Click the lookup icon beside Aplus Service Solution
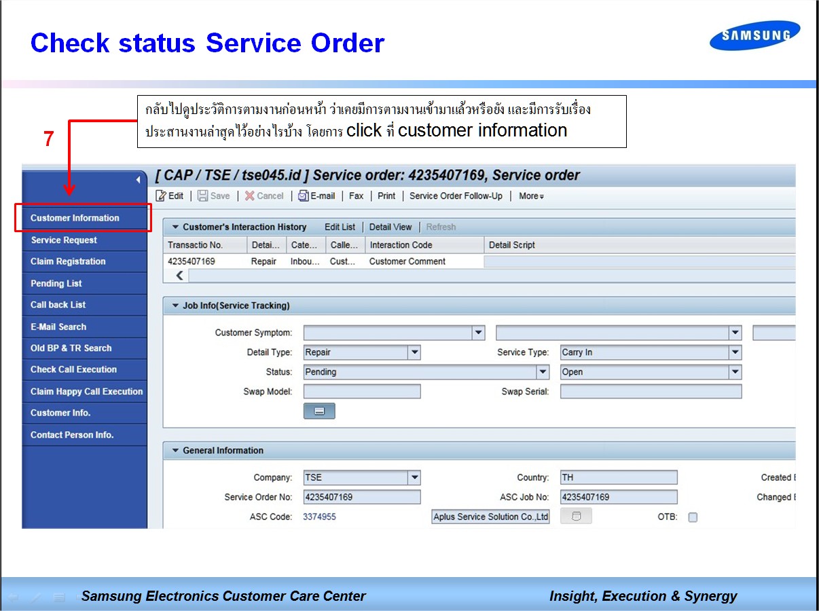 [x=576, y=517]
